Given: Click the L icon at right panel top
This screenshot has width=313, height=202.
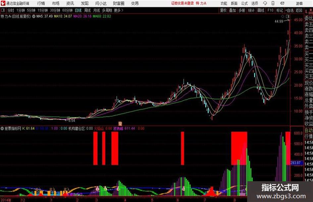Looking at the screenshot, I should [x=306, y=12].
